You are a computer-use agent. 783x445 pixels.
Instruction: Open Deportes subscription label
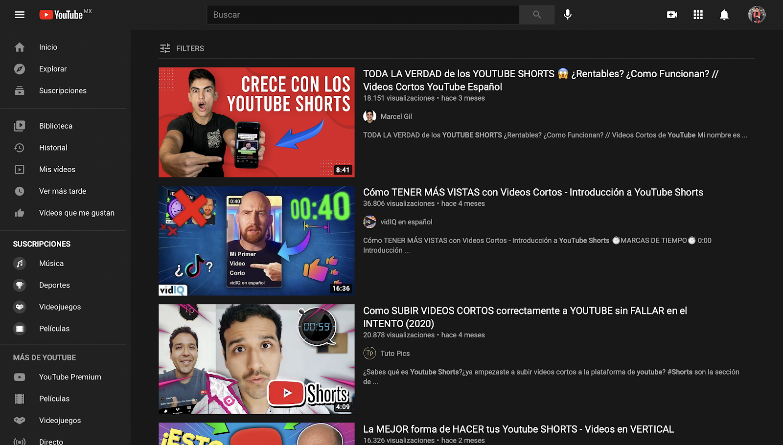click(54, 285)
